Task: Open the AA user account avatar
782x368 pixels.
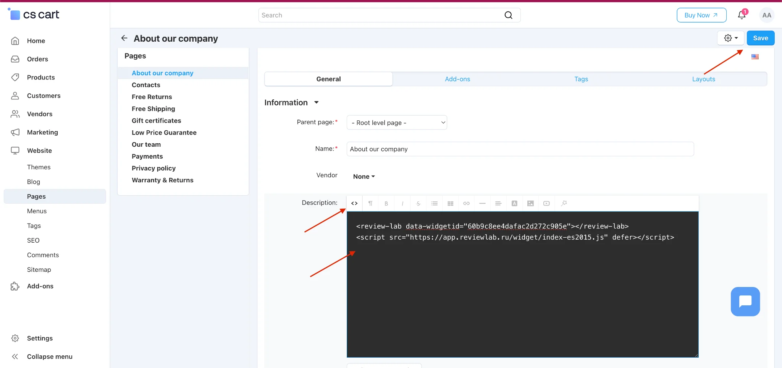Action: [x=767, y=15]
